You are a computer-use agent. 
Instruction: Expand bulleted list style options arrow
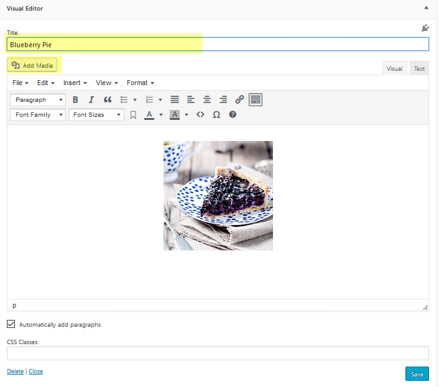tap(135, 100)
